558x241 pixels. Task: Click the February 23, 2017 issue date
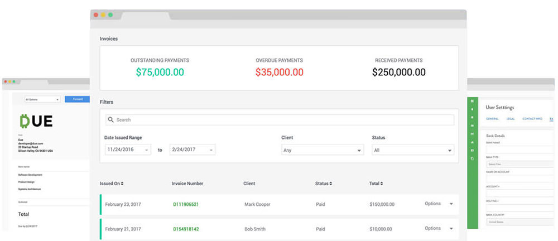(123, 204)
